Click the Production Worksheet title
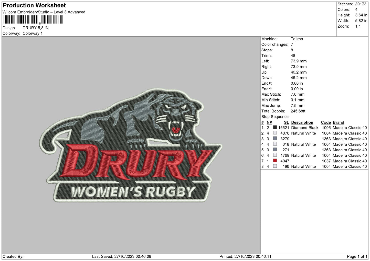Viewport: 370px width, 261px height. (34, 5)
